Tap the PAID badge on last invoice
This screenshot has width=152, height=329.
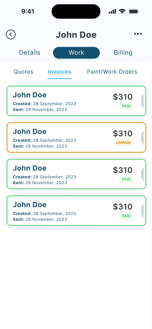(x=126, y=216)
